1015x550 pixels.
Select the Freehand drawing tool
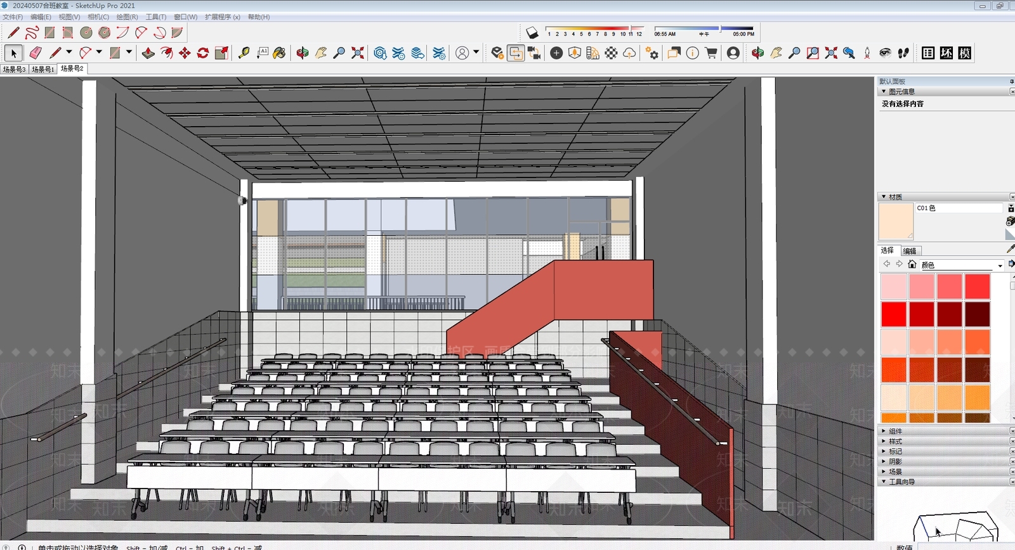32,33
